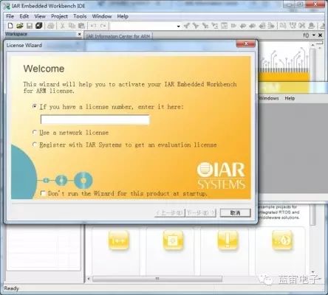Click the horizontal scrollbar left arrow

pyautogui.click(x=89, y=279)
